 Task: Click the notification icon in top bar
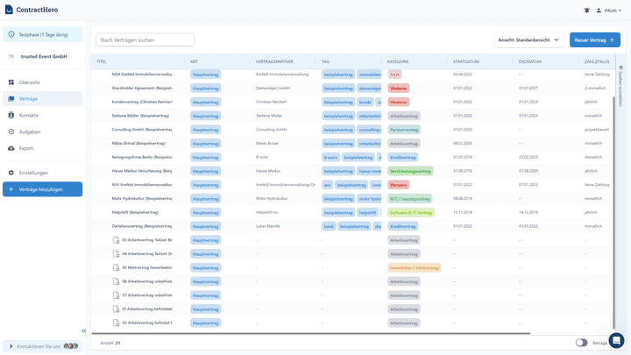[x=586, y=11]
